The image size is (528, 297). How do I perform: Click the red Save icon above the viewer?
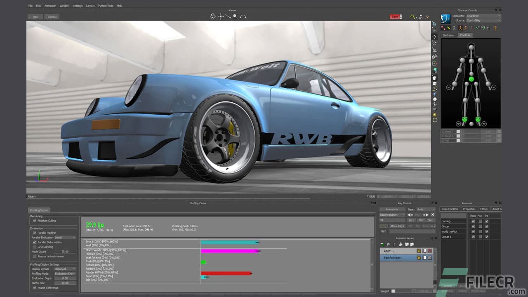pos(395,16)
